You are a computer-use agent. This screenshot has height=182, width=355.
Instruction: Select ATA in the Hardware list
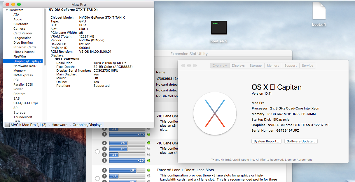point(16,15)
